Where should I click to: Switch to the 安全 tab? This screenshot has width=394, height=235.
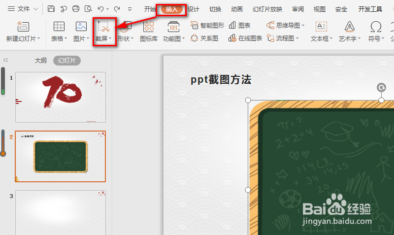(341, 9)
